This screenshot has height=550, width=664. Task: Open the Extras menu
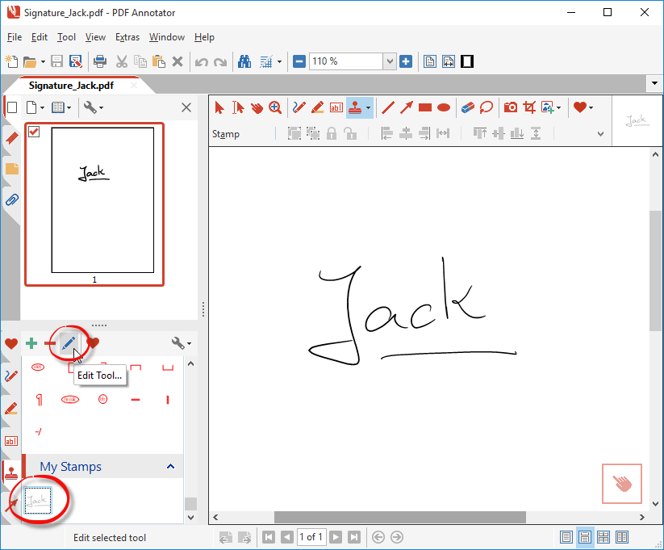[x=127, y=37]
